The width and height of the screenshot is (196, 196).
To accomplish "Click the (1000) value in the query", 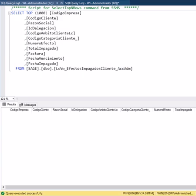I will [x=41, y=13].
